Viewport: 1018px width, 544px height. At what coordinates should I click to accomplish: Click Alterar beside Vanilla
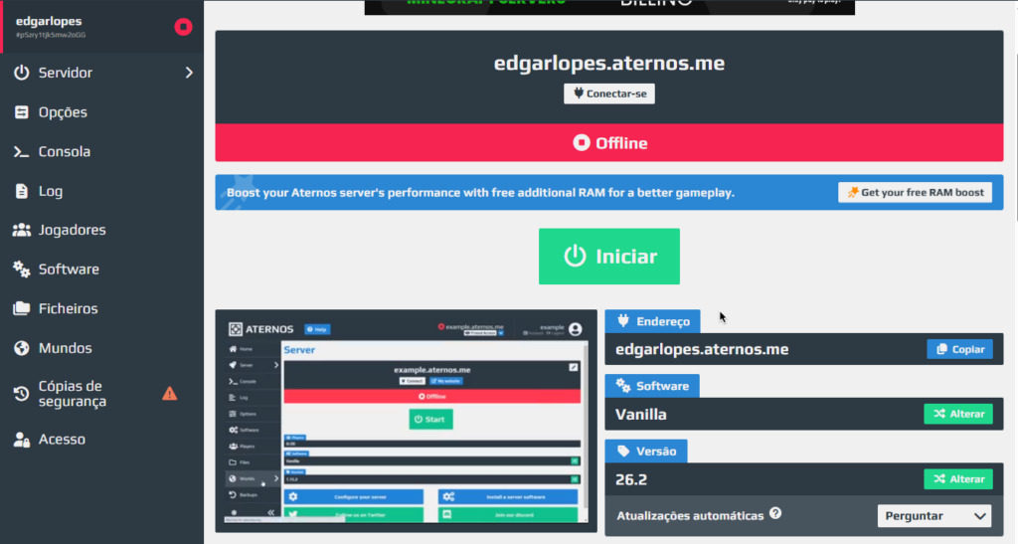point(958,414)
